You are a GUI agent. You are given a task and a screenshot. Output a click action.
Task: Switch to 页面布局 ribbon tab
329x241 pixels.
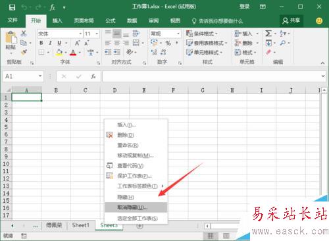coord(84,21)
